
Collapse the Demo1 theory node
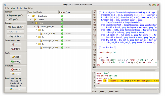pos(30,19)
